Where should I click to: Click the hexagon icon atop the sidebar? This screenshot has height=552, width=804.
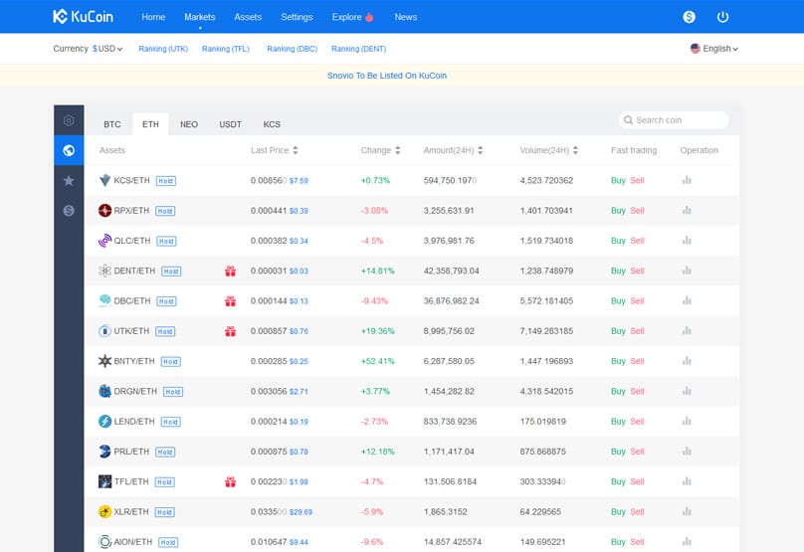(69, 120)
